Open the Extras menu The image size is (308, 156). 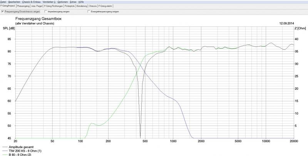pyautogui.click(x=73, y=2)
